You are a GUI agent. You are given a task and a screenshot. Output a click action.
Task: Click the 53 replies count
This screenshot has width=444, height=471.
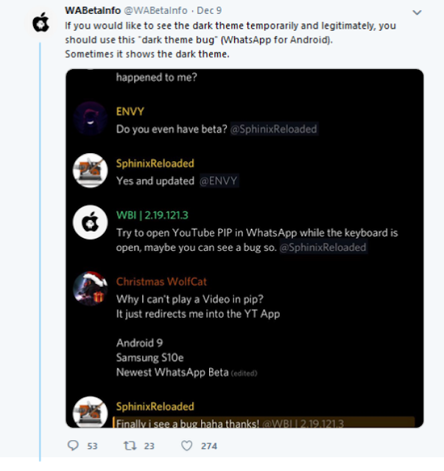tap(92, 446)
